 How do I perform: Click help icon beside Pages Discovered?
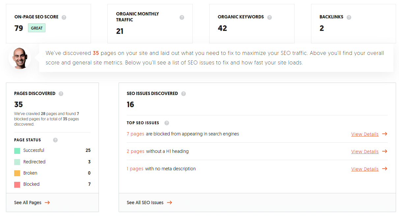(x=61, y=94)
